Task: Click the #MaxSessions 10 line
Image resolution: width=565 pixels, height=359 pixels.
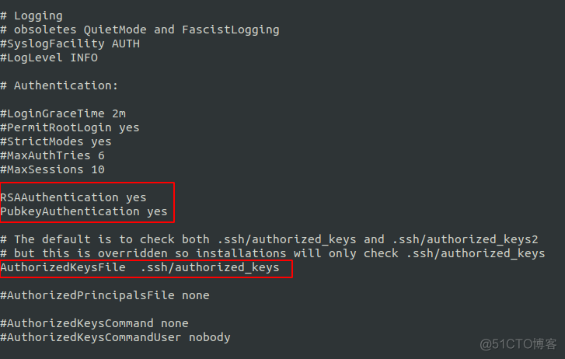Action: click(52, 169)
